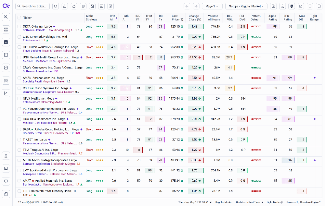Click the single bookmark icon at far right
Screen dimensions: 325x206
coord(319,6)
